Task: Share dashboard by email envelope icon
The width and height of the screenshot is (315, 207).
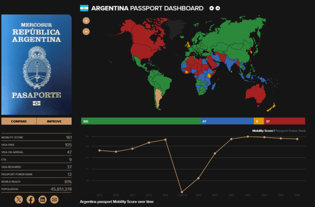Action: pos(54,200)
